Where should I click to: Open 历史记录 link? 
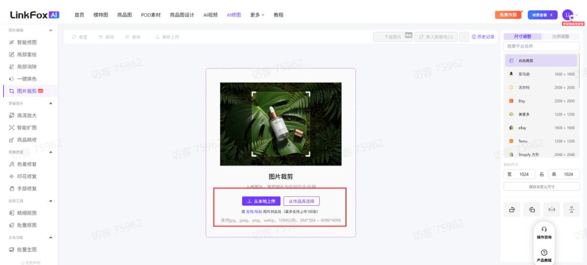pos(483,37)
